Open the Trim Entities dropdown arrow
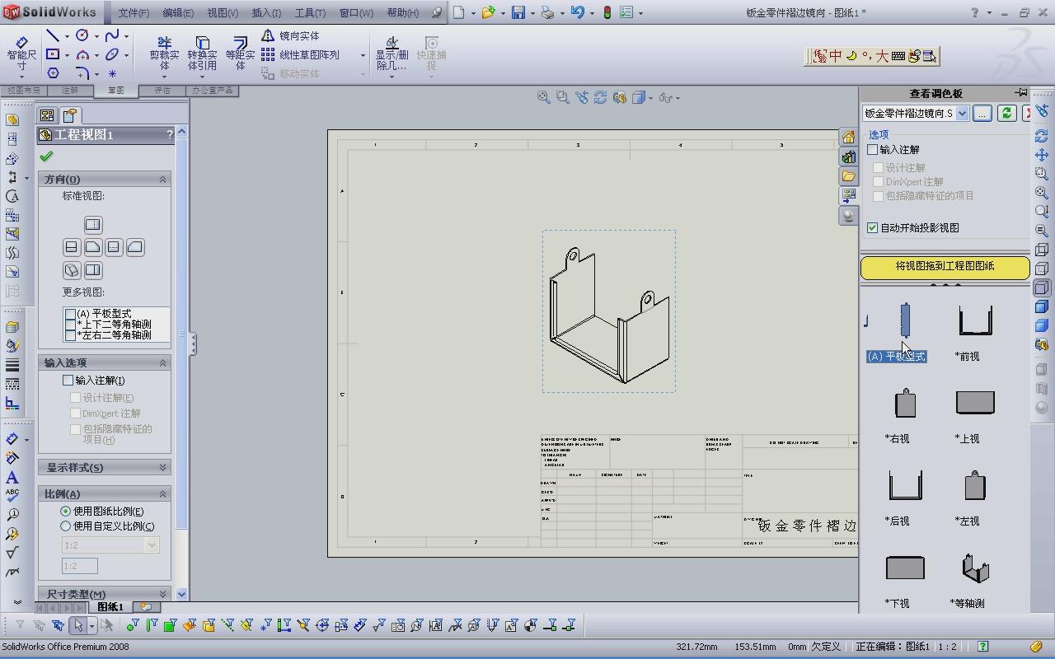 pyautogui.click(x=164, y=77)
